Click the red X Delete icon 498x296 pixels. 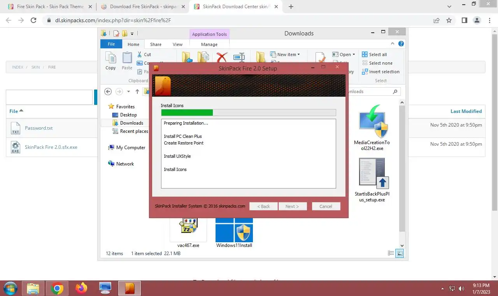click(x=222, y=58)
